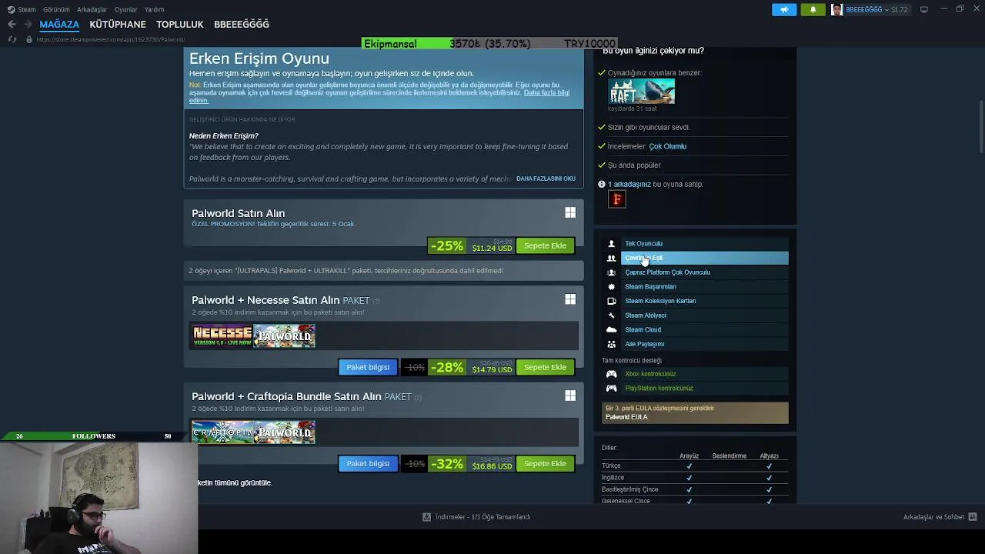The image size is (985, 554).
Task: Click the padlock icon by the URL
Action: click(x=28, y=39)
